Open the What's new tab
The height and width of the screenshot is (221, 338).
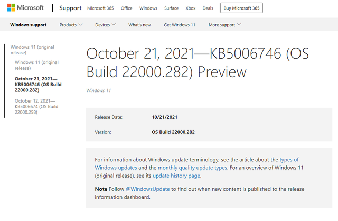pos(139,25)
